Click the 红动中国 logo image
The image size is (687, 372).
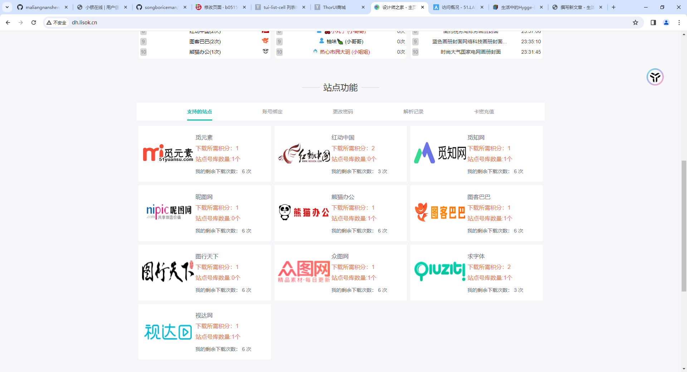304,153
